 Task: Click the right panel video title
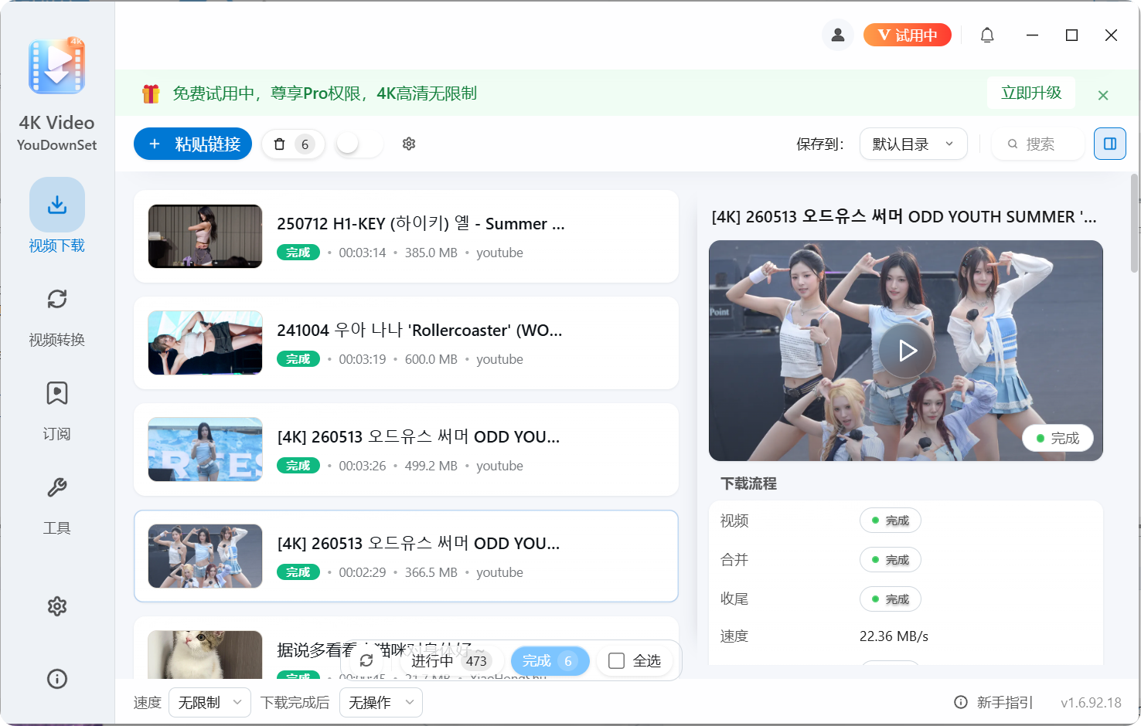[904, 217]
